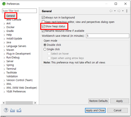Toggle Show heap status checkbox

coord(43,26)
